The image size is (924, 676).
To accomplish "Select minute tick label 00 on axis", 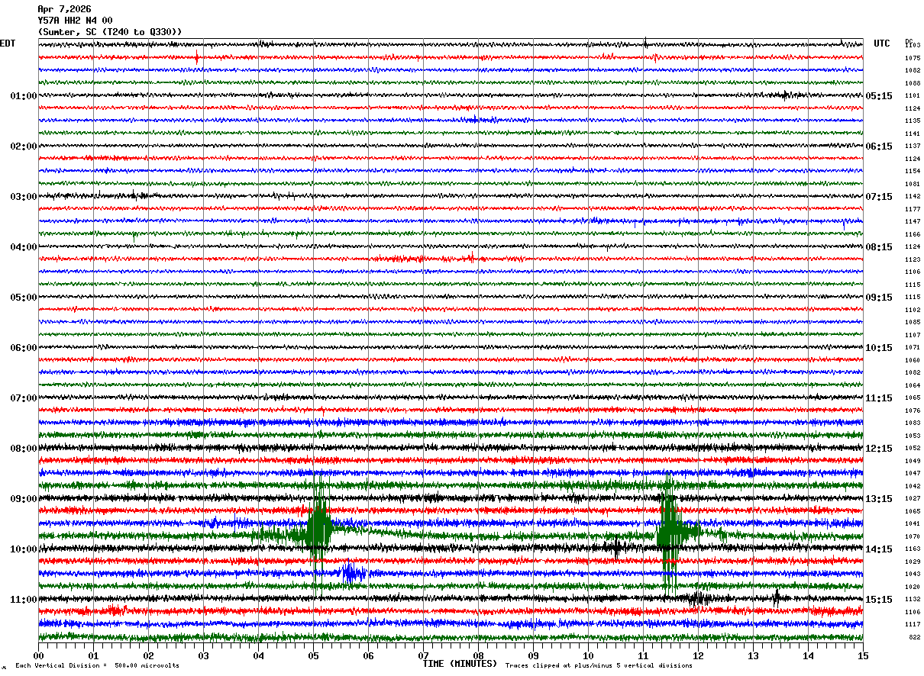I will (x=38, y=655).
